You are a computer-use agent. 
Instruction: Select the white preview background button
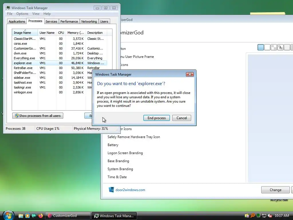pos(267,47)
